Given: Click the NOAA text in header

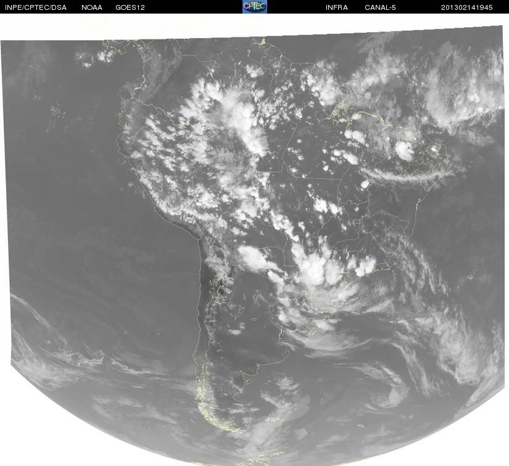Looking at the screenshot, I should (92, 7).
